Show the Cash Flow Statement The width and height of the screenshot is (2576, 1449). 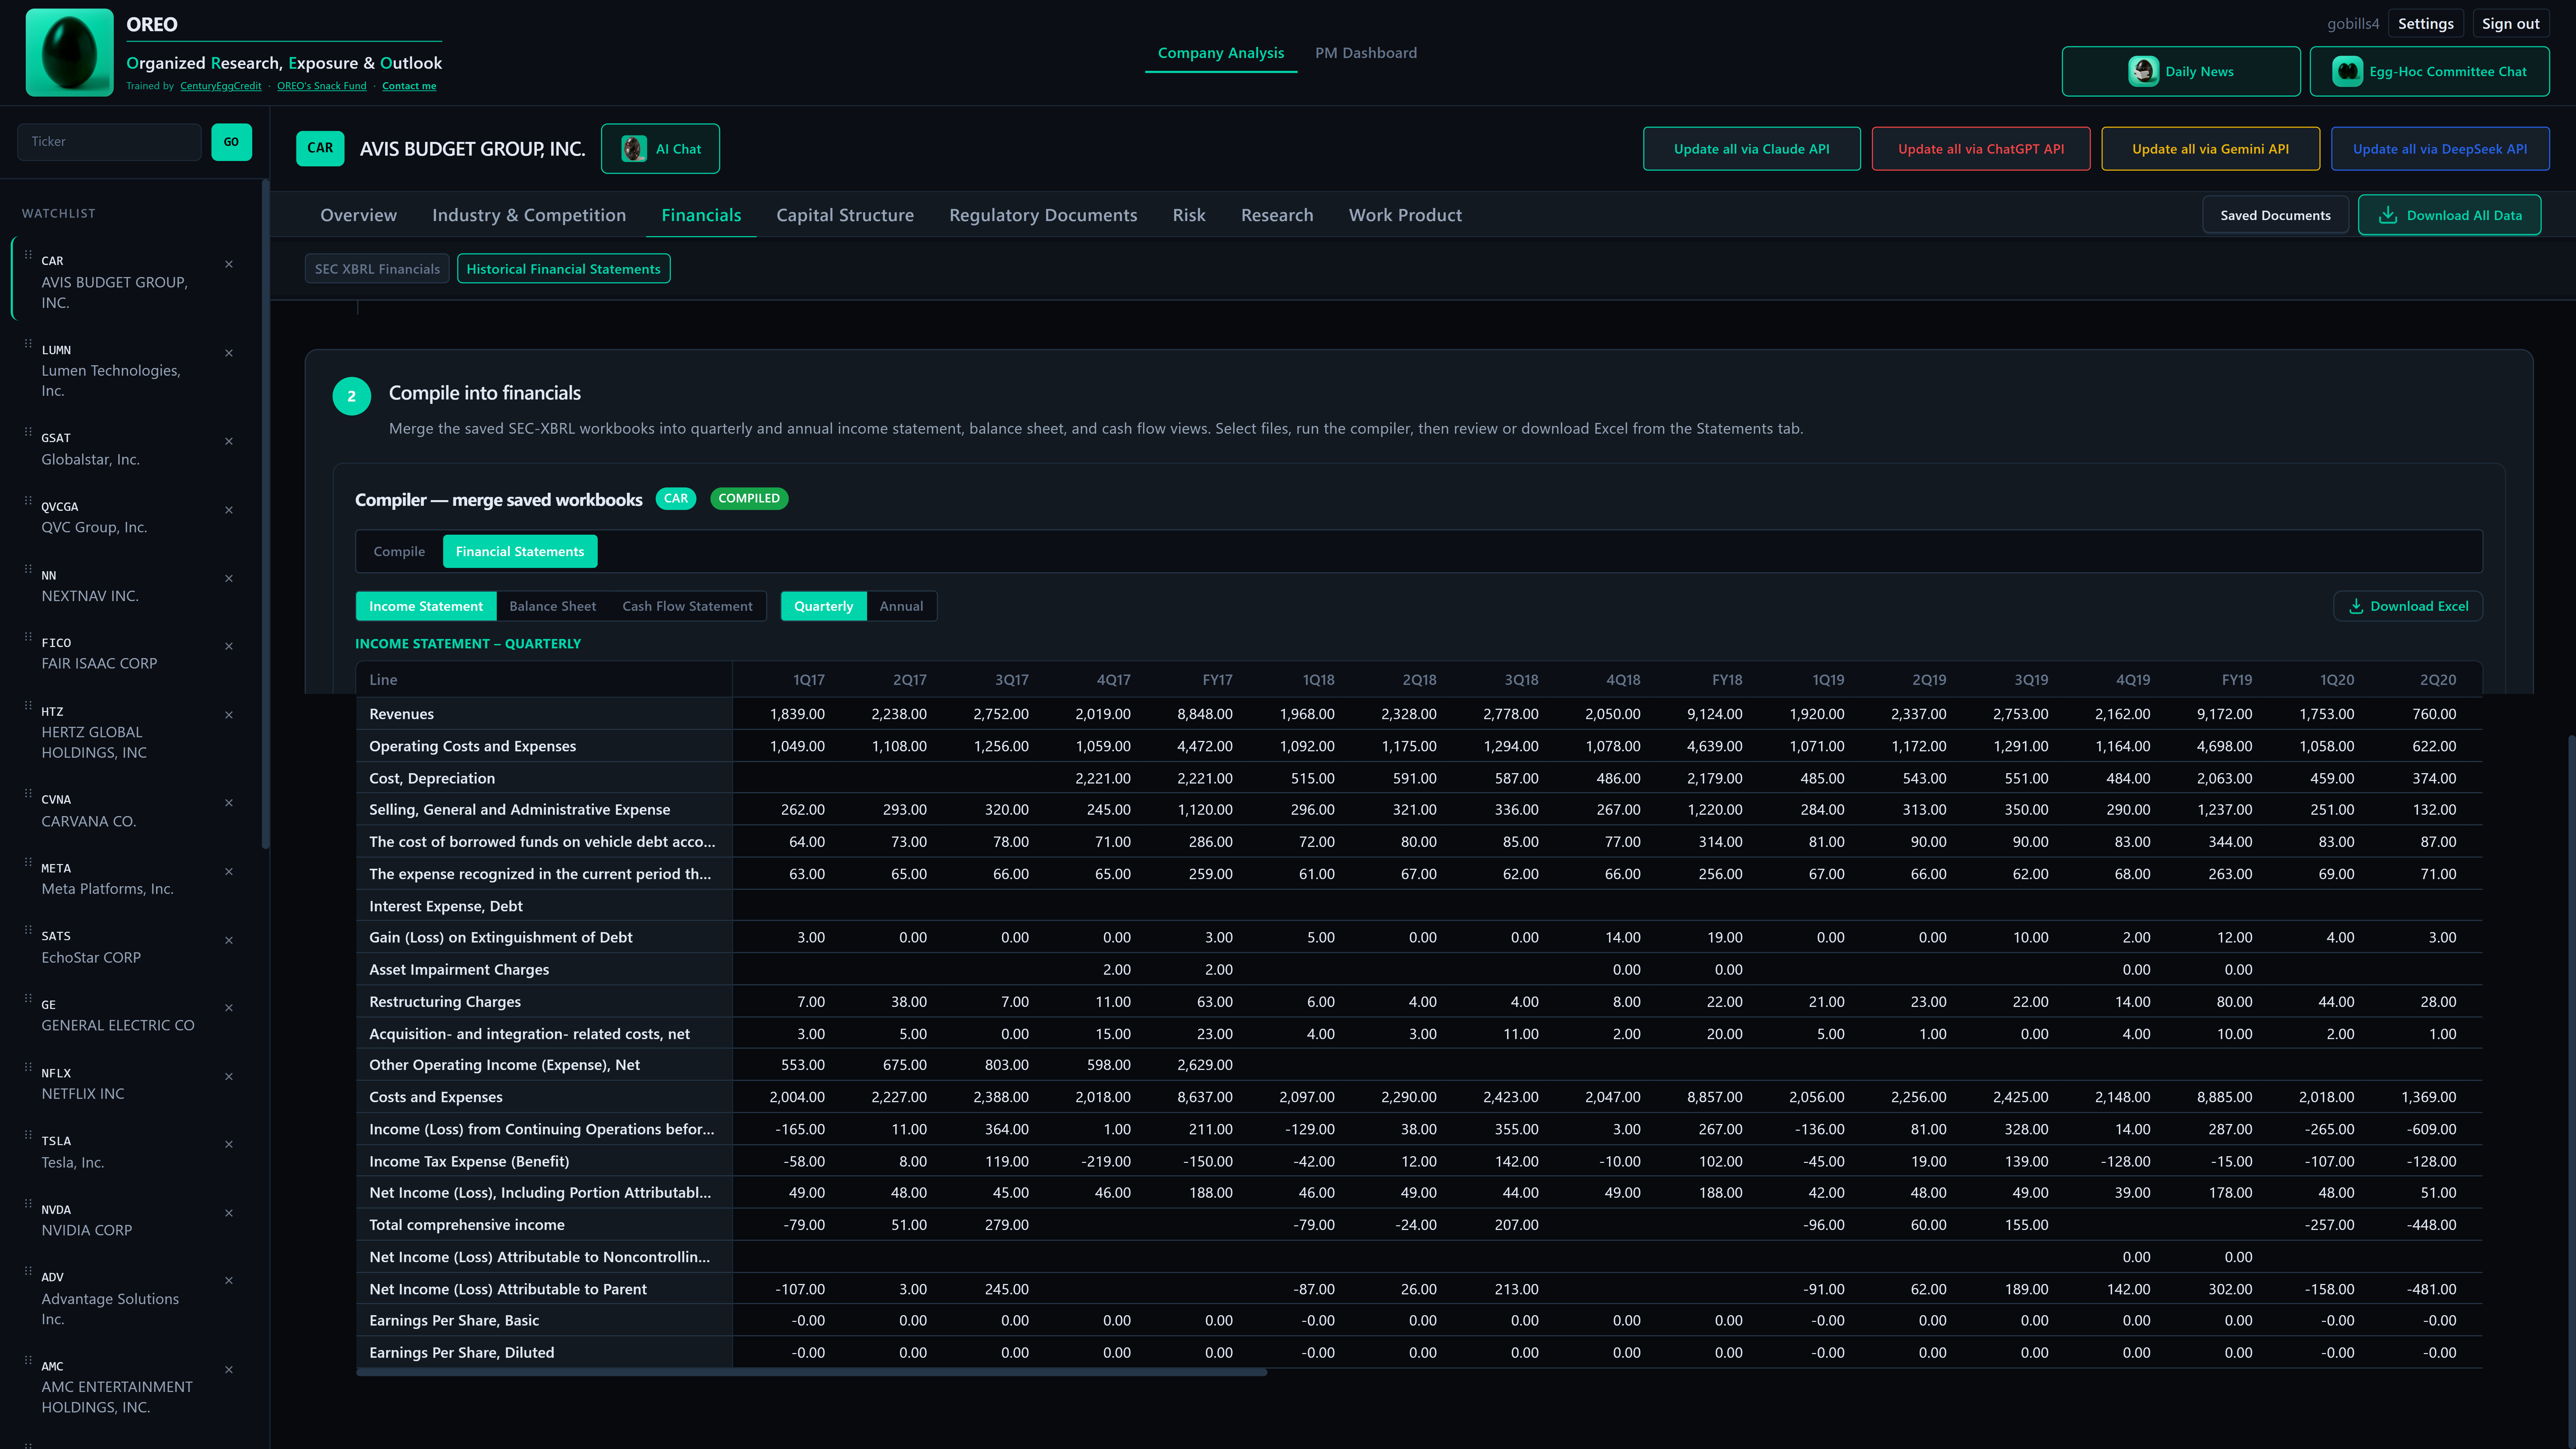click(687, 606)
